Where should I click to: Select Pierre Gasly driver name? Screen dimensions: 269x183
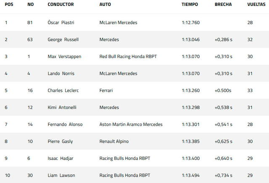pos(60,141)
